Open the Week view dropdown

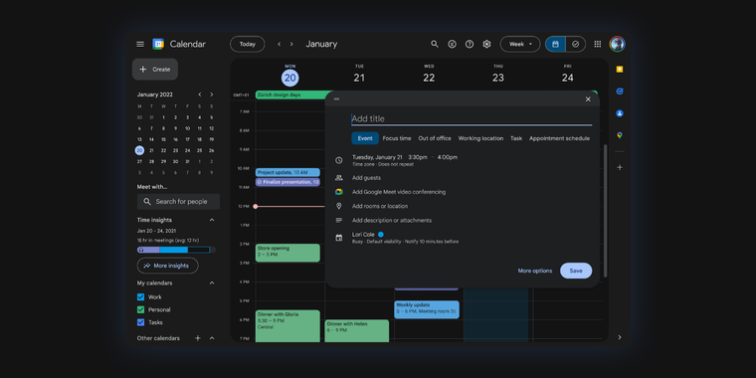click(520, 44)
